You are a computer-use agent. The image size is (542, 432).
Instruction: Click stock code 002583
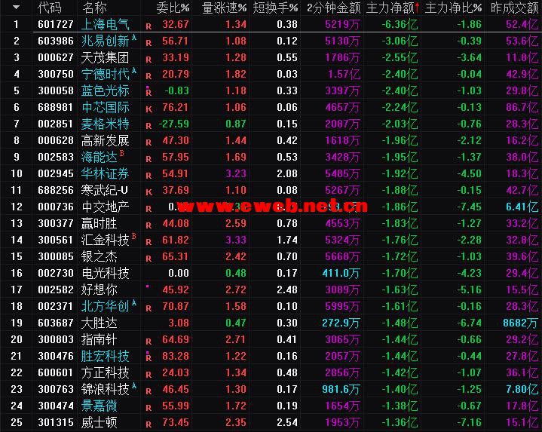[56, 157]
